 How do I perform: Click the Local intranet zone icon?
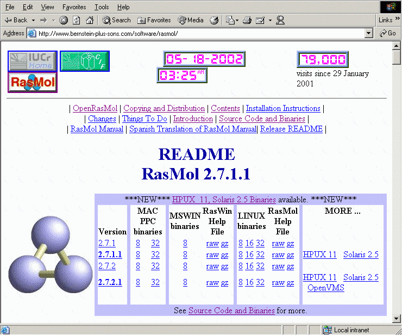coord(327,330)
